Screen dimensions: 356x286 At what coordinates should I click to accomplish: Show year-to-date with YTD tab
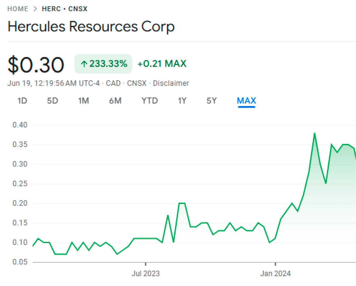click(x=150, y=101)
